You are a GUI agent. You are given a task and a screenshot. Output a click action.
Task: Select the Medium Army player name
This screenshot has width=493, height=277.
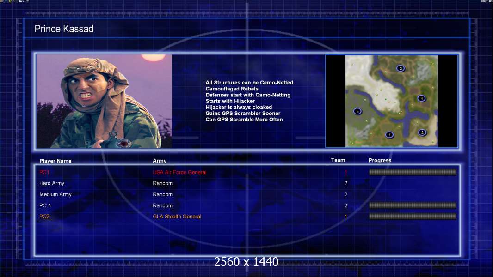(55, 194)
